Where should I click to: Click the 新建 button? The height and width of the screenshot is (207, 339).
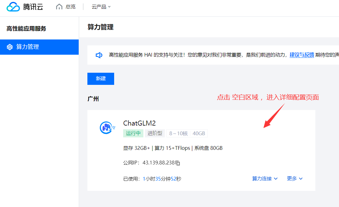click(x=101, y=79)
